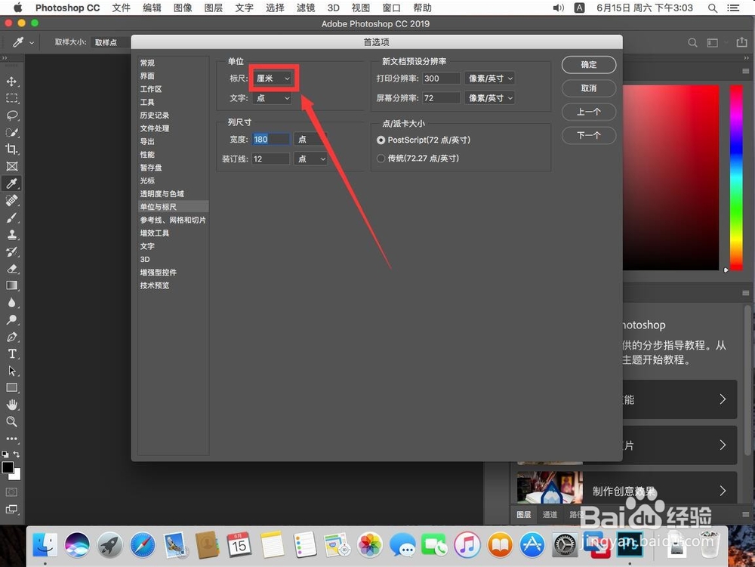Viewport: 755px width, 567px height.
Task: Toggle Quick Mask mode icon
Action: (11, 492)
